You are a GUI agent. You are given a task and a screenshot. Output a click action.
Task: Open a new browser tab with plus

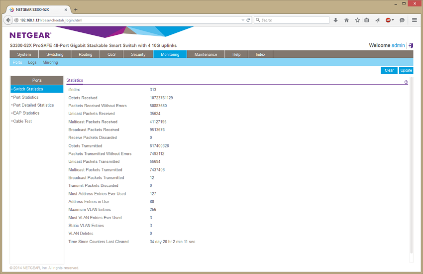(76, 10)
